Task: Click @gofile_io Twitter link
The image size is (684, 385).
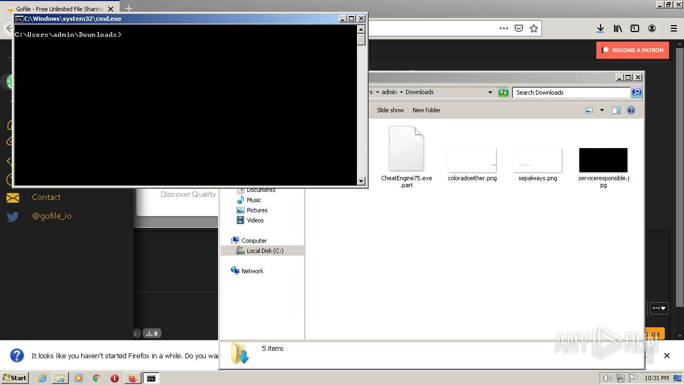Action: (52, 216)
